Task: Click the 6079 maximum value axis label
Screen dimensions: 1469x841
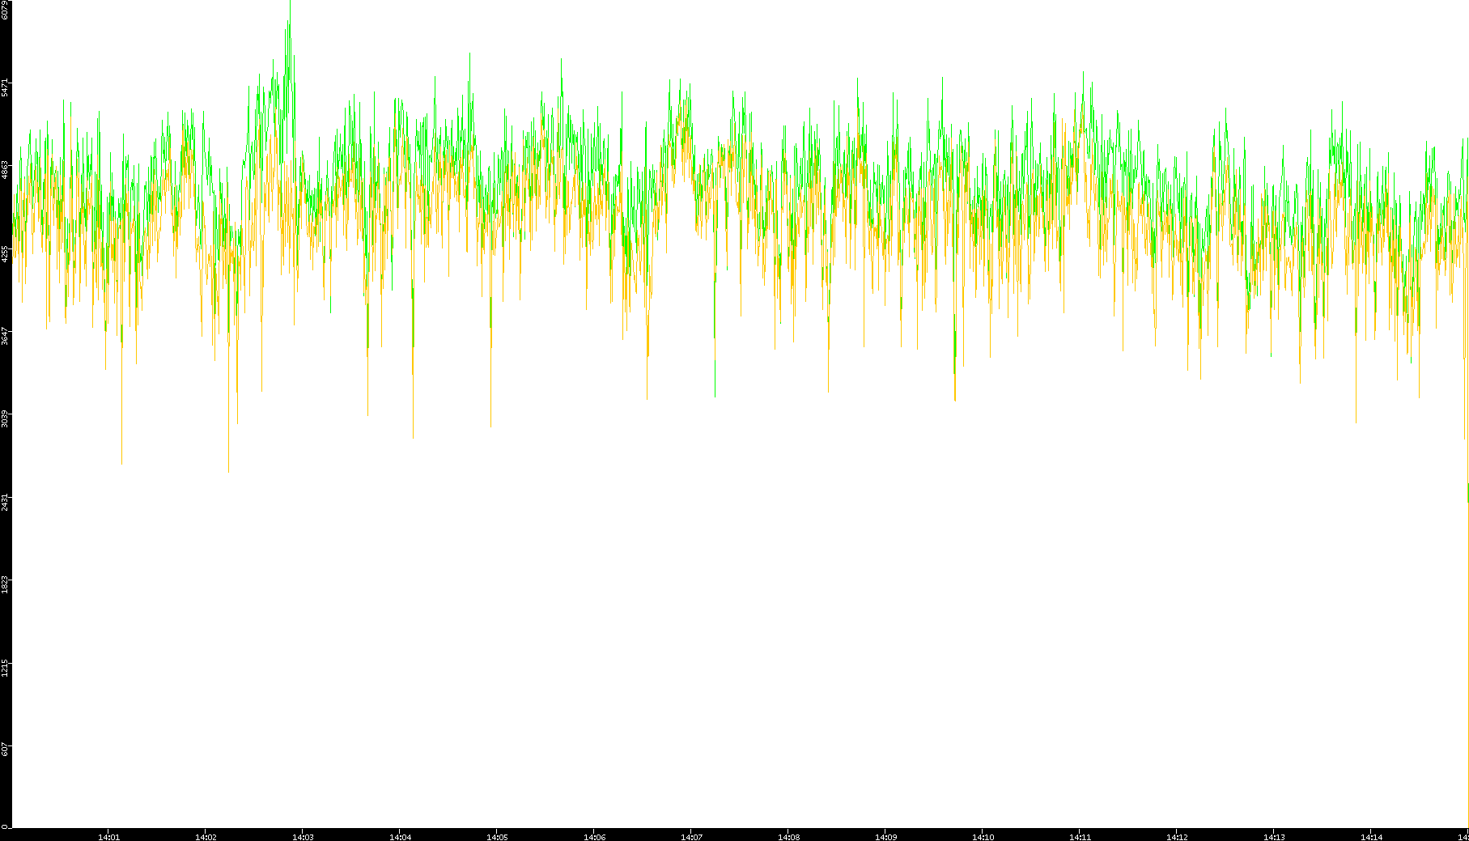Action: coord(5,10)
